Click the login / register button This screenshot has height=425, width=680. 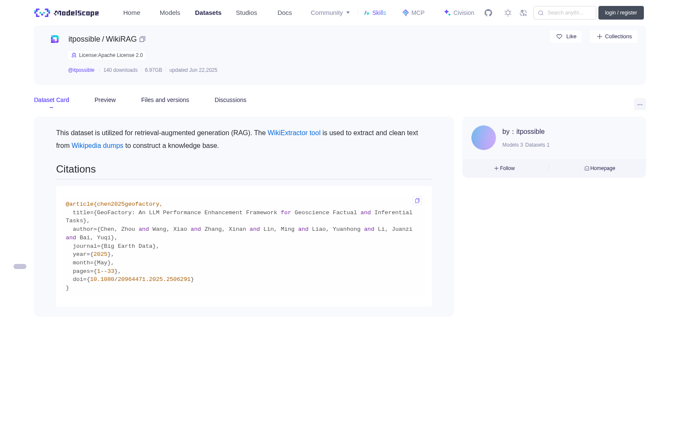coord(621,13)
